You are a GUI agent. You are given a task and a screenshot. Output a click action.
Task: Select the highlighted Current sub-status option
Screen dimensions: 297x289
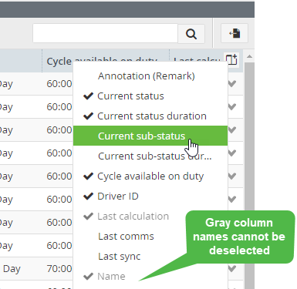pyautogui.click(x=150, y=136)
